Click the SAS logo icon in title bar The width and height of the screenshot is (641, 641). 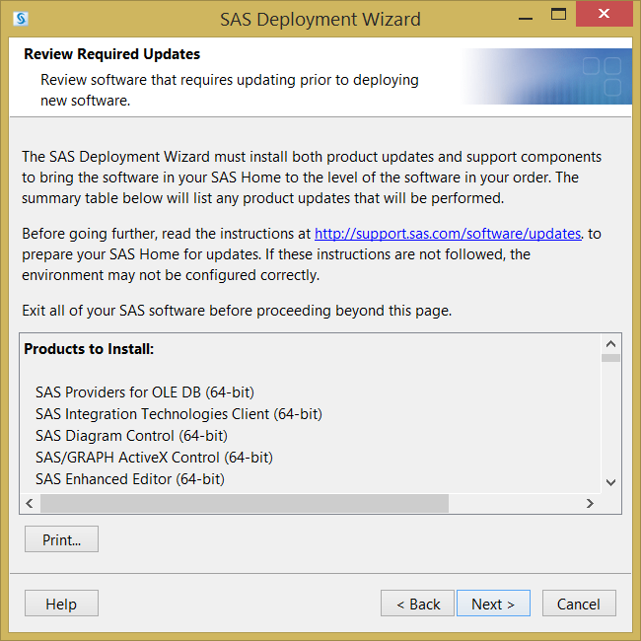[21, 19]
